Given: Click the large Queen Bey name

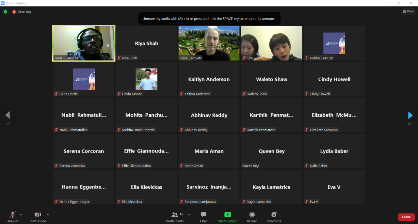Looking at the screenshot, I should coord(272,151).
